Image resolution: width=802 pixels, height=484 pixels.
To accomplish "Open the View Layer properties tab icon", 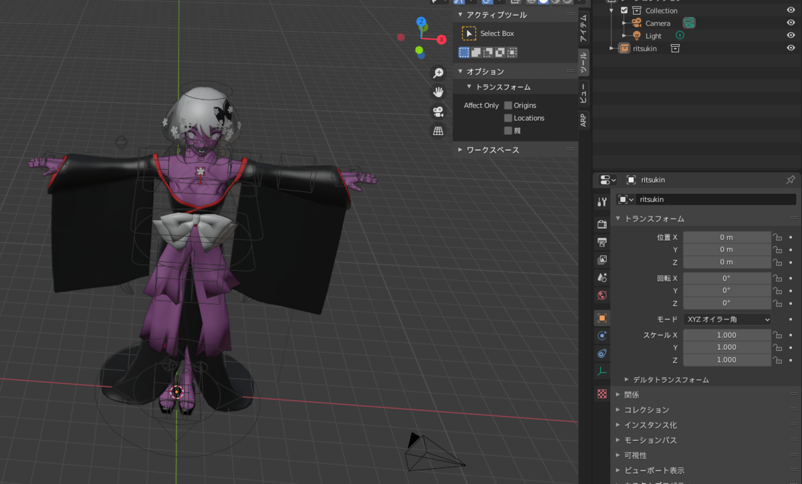I will pos(602,259).
